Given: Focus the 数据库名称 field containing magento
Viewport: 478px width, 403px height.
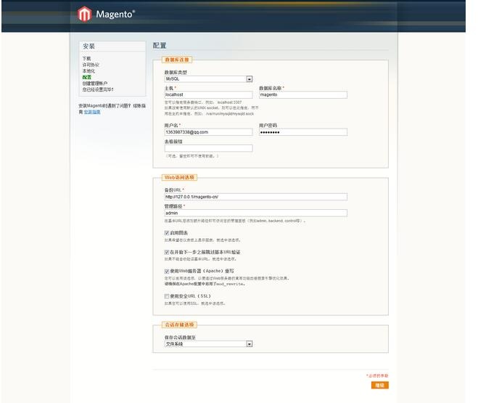Looking at the screenshot, I should (x=302, y=94).
